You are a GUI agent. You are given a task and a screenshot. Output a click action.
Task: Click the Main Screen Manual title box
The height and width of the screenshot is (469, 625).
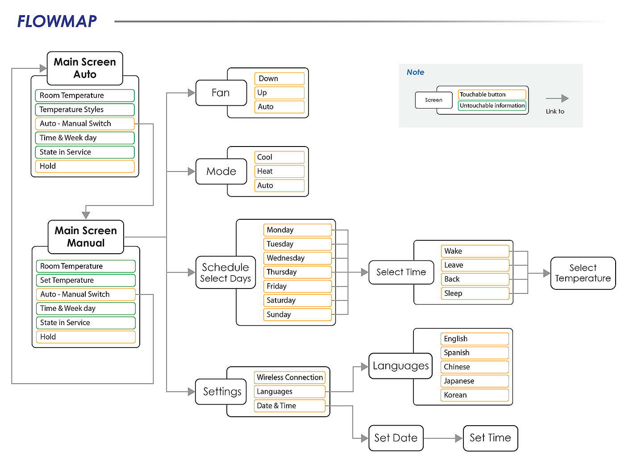coord(86,237)
